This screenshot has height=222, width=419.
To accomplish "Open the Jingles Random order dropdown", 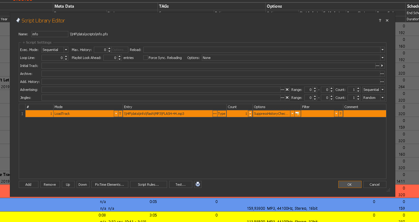I will pos(382,98).
